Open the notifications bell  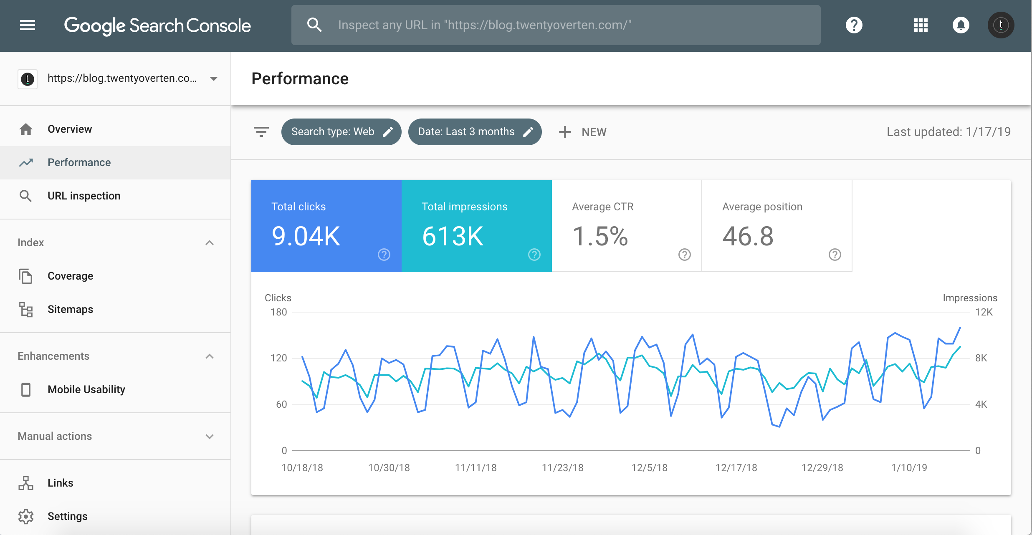pos(961,25)
